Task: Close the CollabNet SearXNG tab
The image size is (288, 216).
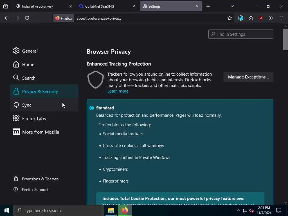Action: click(134, 6)
